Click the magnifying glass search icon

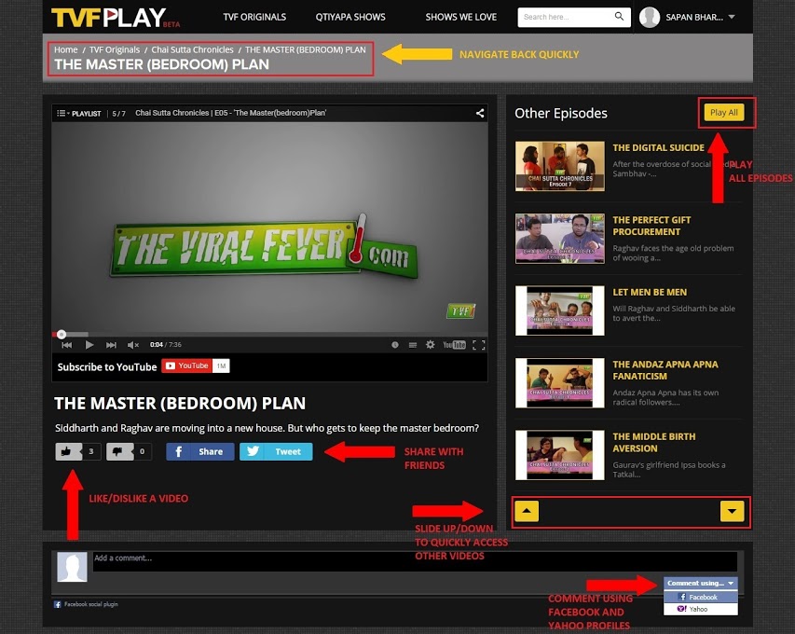point(619,16)
